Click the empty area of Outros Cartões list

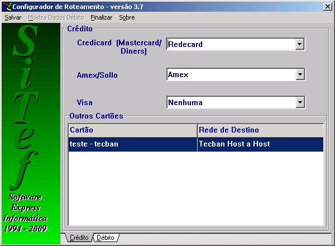tap(195, 190)
